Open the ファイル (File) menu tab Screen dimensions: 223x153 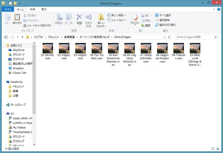pos(8,9)
